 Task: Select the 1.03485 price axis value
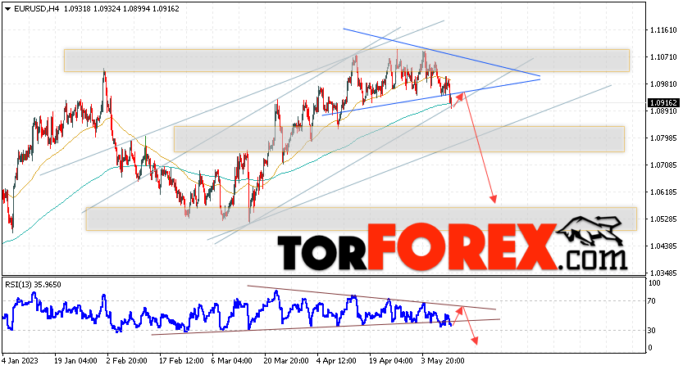coord(663,273)
